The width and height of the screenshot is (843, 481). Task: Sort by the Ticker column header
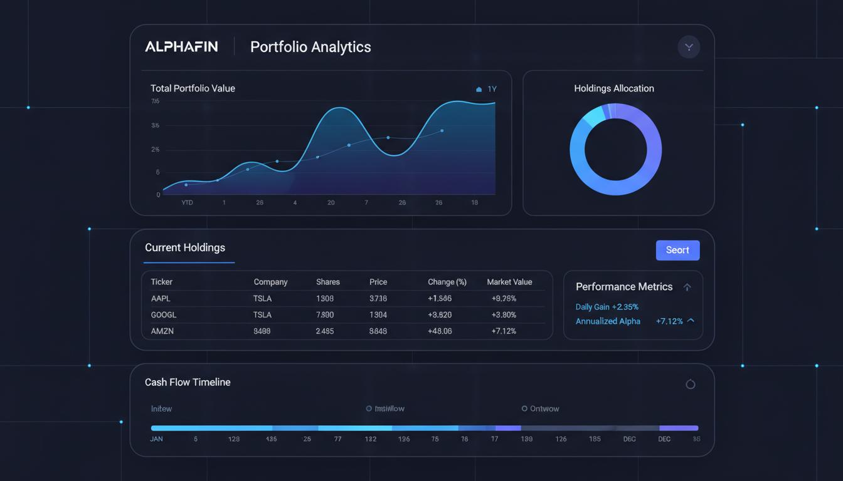tap(161, 282)
